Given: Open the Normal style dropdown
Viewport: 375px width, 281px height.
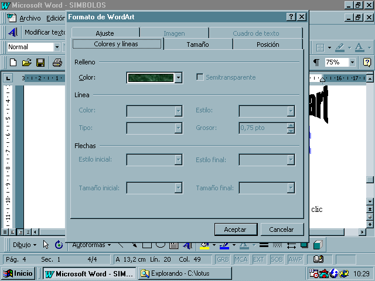Looking at the screenshot, I should coord(57,47).
